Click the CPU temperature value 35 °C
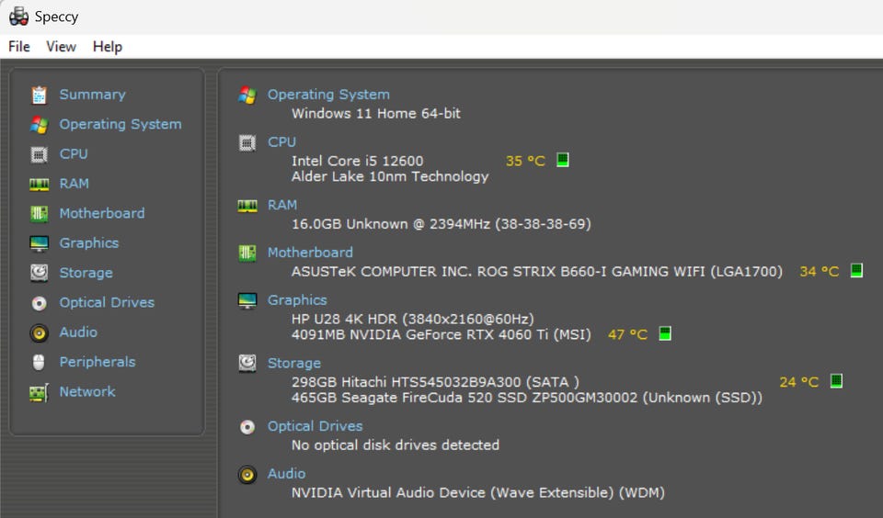 (x=525, y=161)
